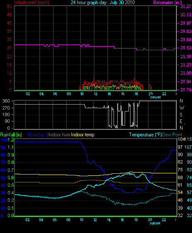Screen dimensions: 192x233
Task: Click the green 1.2 rainfall value
Action: 11,140
